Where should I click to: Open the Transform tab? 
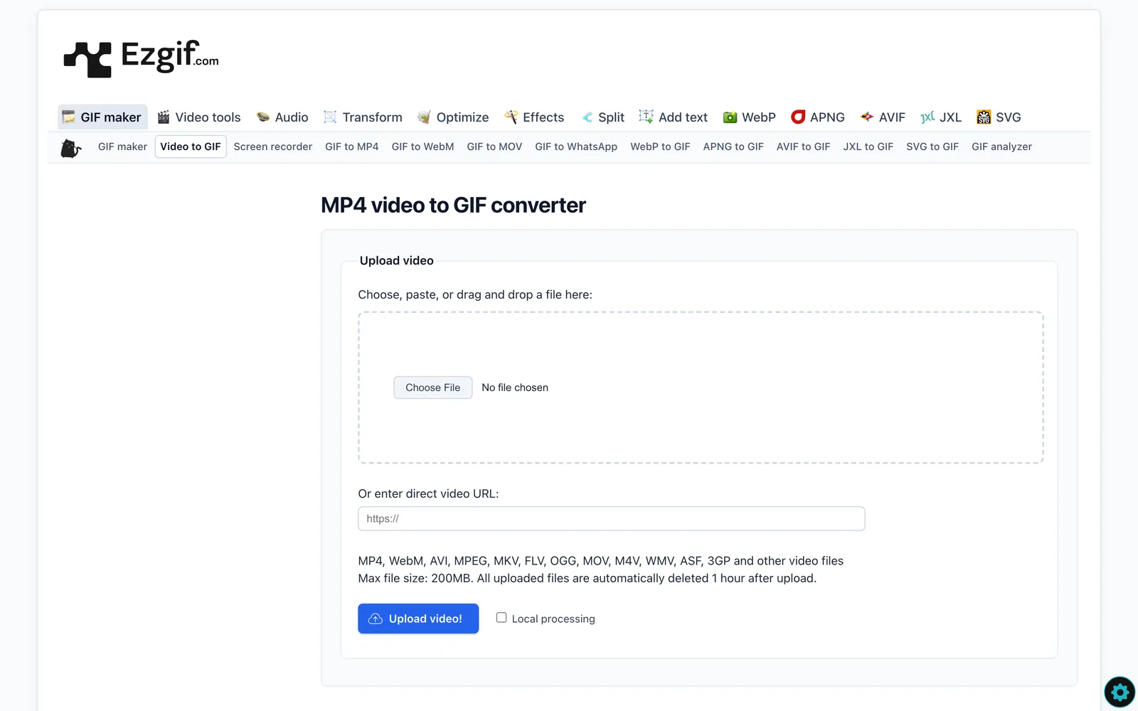coord(363,117)
